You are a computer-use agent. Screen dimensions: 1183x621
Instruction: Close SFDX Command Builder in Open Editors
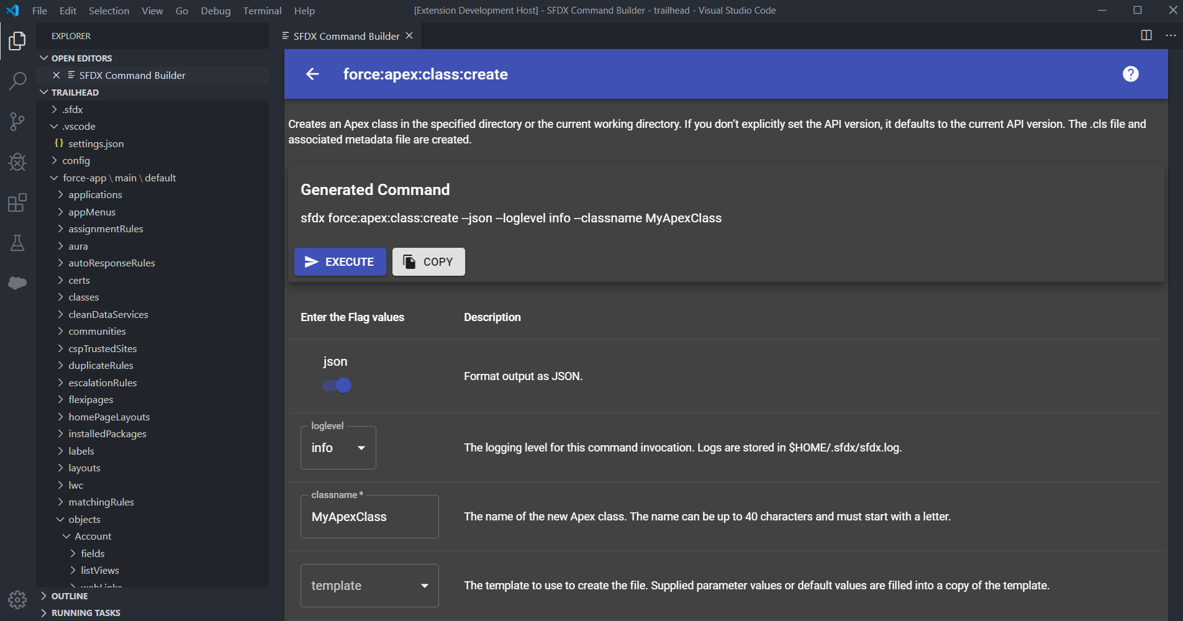pyautogui.click(x=57, y=75)
